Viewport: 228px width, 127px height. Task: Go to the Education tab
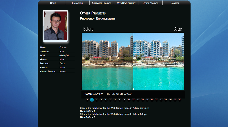coord(77,3)
